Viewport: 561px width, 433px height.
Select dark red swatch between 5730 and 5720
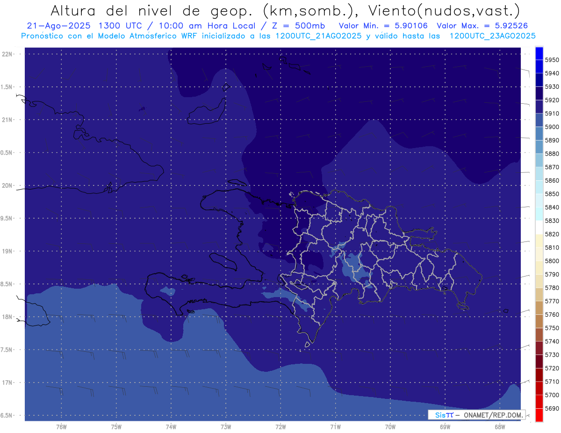539,361
